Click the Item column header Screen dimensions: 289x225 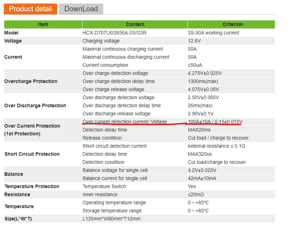click(x=43, y=24)
